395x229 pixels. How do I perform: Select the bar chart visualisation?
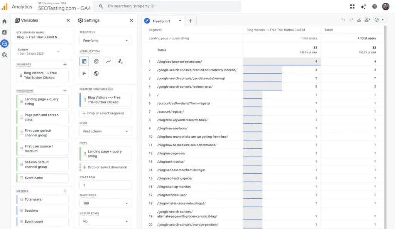[84, 74]
